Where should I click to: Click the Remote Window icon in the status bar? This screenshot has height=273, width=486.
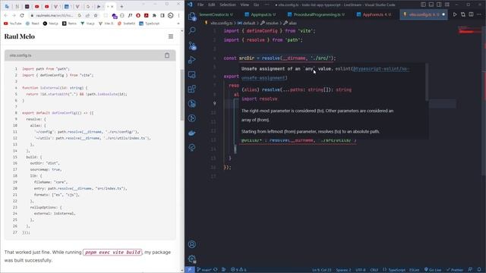click(x=190, y=270)
